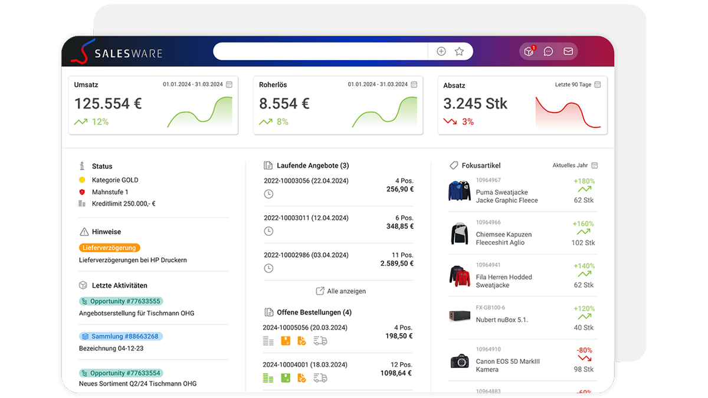Open the Letzte 90 Tage calendar on Absatz card
Screen dimensions: 708x398
point(597,85)
